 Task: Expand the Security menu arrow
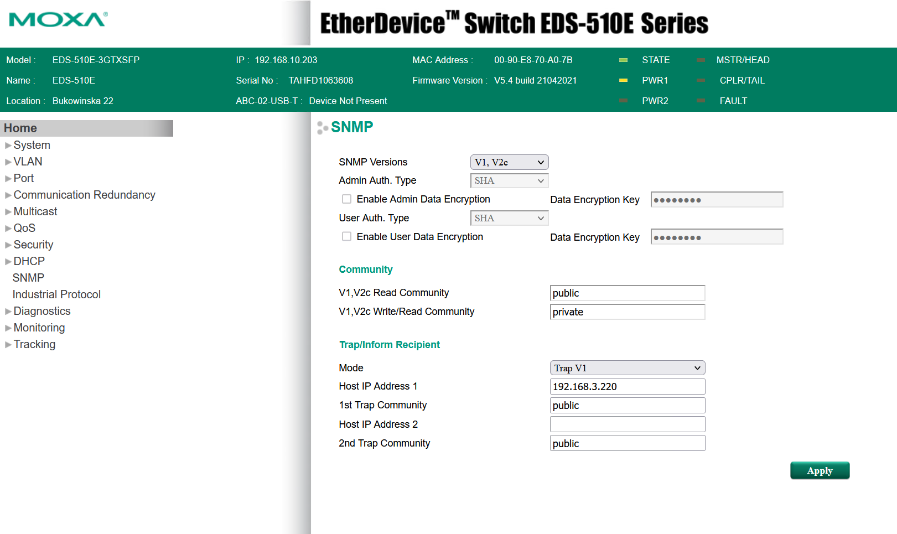click(8, 245)
